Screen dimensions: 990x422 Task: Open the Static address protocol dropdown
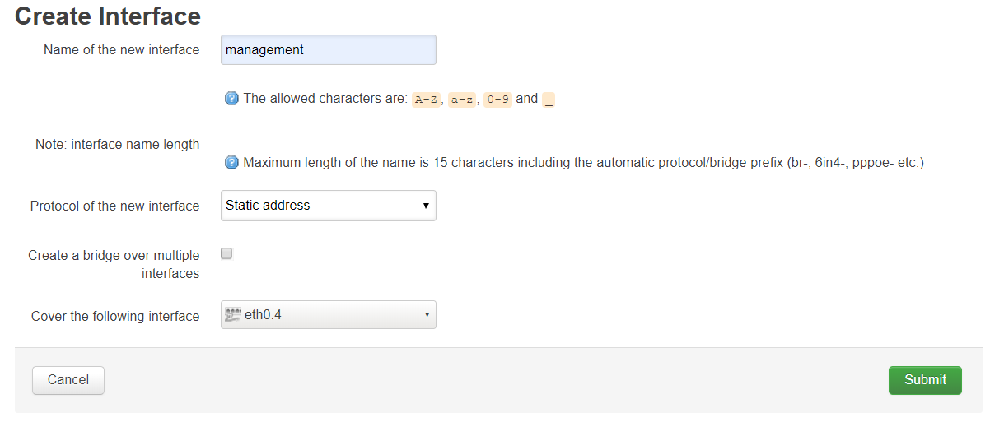click(x=328, y=206)
